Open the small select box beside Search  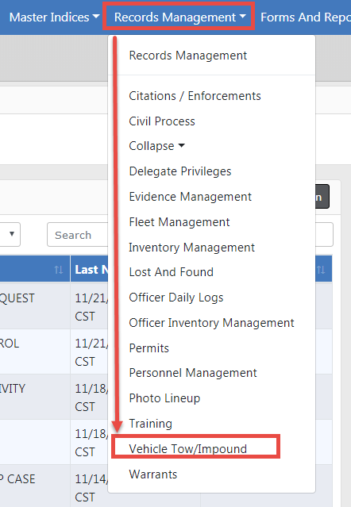point(10,234)
